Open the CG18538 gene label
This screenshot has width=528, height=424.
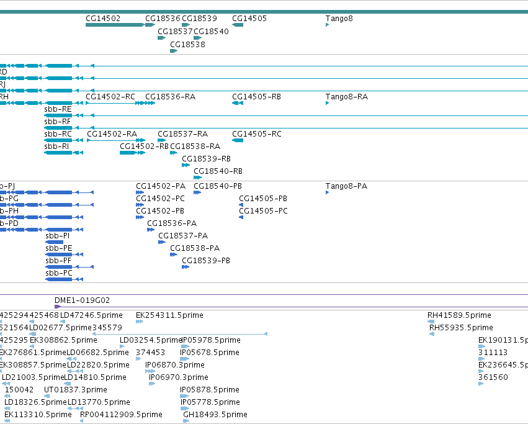[187, 45]
